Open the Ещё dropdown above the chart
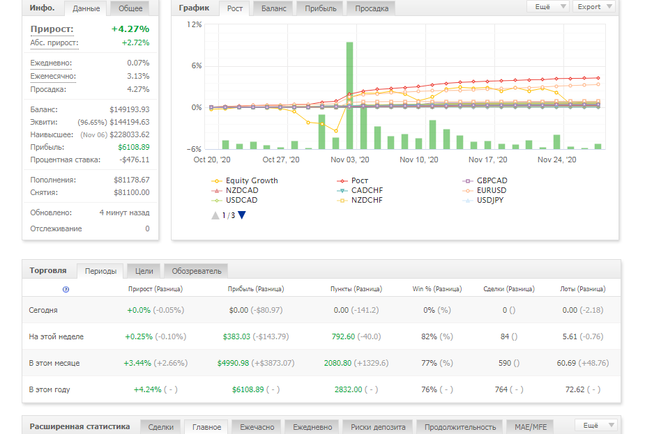668x434 pixels. click(x=548, y=7)
